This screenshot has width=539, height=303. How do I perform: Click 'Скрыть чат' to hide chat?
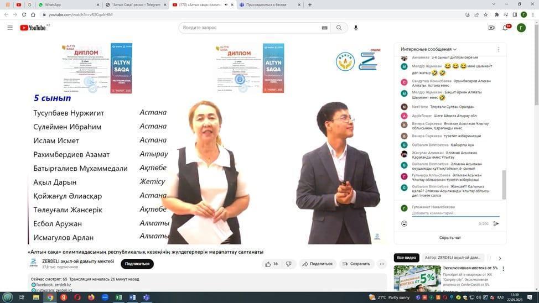[x=450, y=238]
